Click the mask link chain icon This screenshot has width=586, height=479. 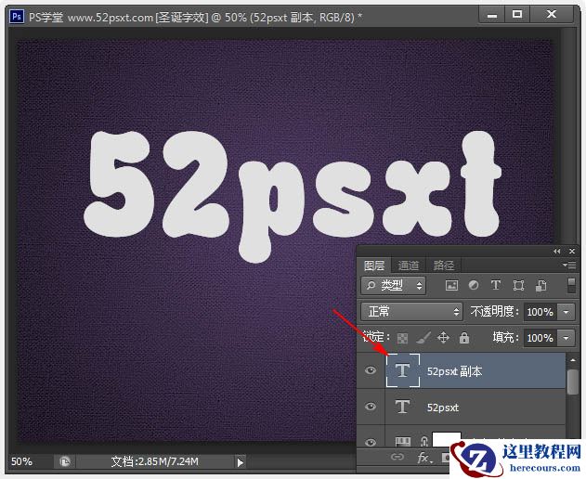[x=423, y=442]
